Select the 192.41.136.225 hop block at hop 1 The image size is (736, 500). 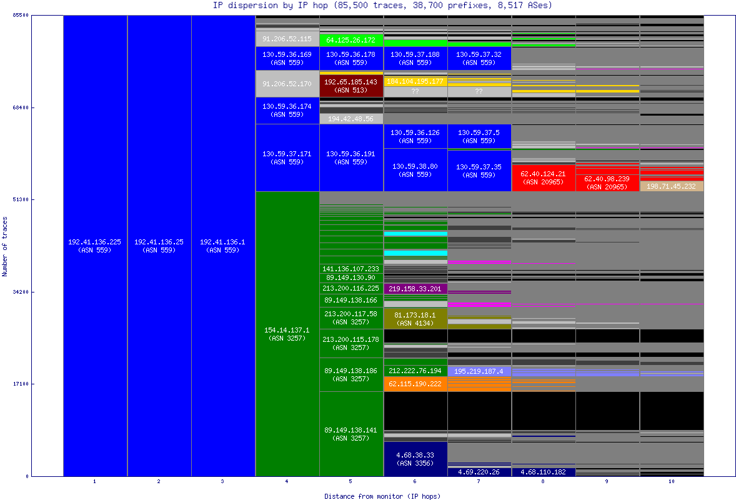pyautogui.click(x=94, y=244)
